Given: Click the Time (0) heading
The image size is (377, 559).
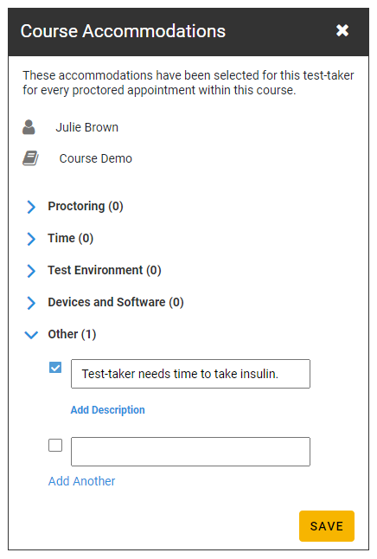Looking at the screenshot, I should point(71,238).
